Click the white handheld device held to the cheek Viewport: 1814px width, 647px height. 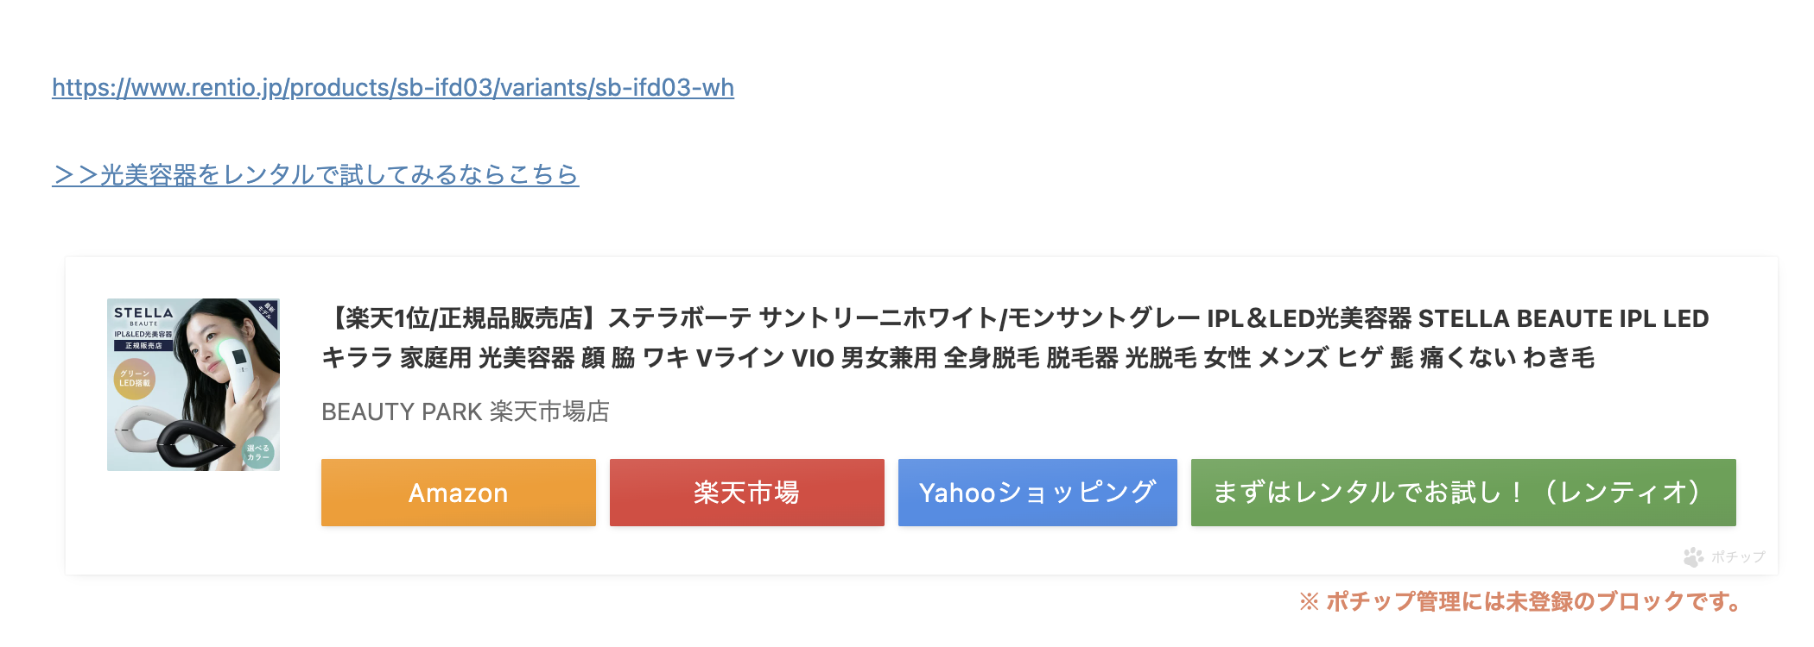click(x=238, y=367)
